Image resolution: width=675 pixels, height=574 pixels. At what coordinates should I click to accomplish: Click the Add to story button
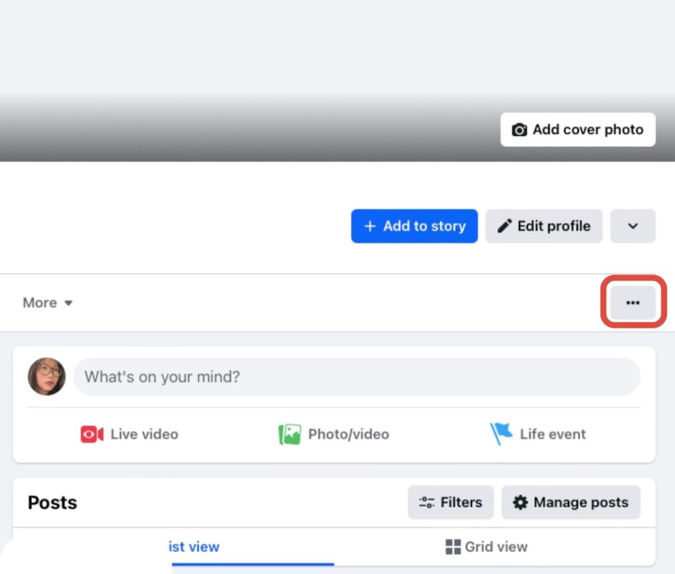coord(414,226)
